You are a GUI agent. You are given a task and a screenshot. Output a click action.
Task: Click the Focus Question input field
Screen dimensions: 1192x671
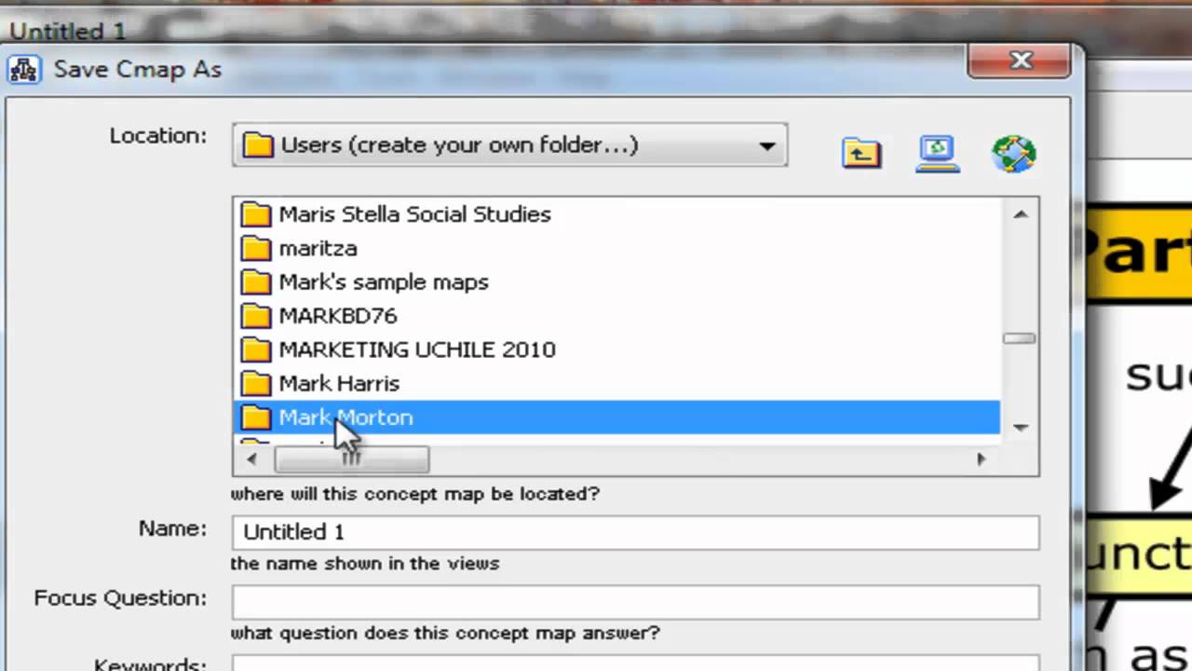tap(635, 601)
